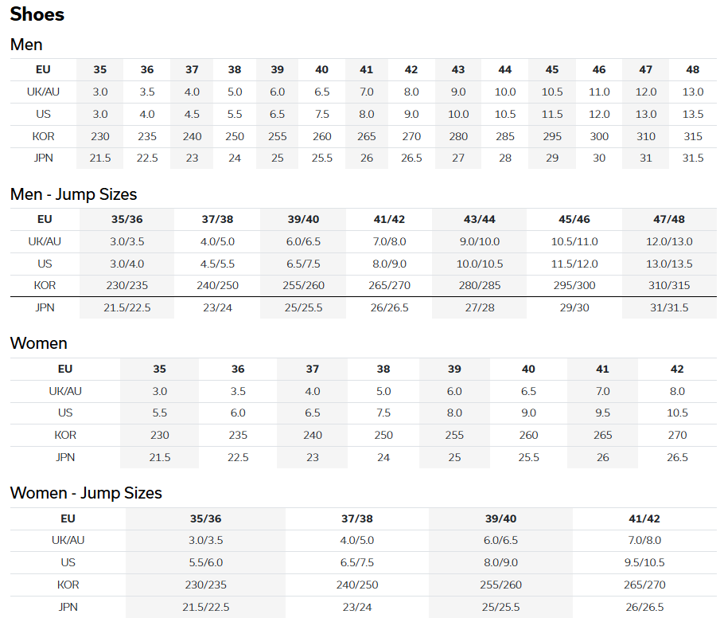Select Men - Jump Sizes heading

[73, 194]
